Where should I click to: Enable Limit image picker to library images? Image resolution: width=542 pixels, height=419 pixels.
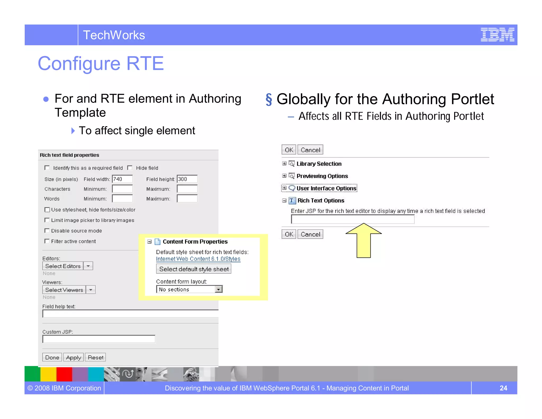tap(47, 220)
